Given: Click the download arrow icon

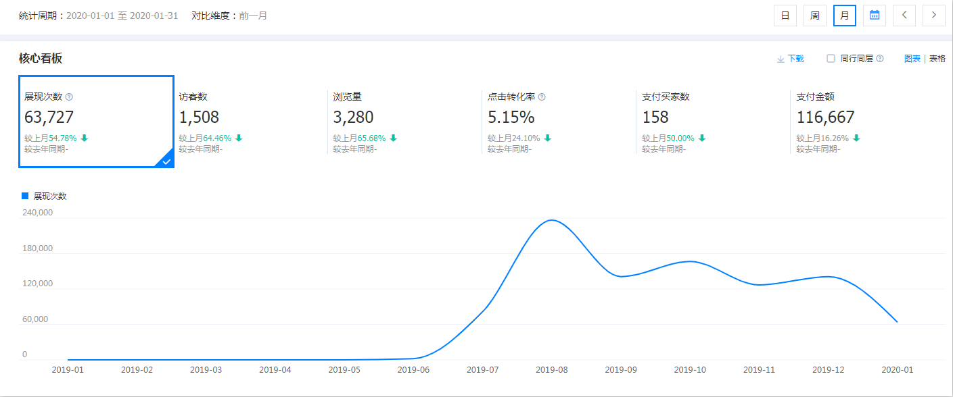Looking at the screenshot, I should (781, 59).
